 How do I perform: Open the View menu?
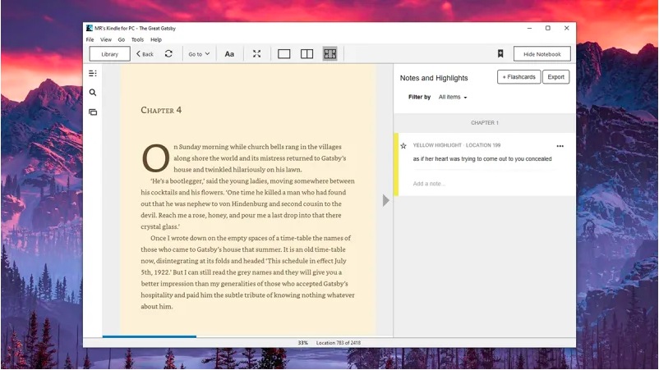[105, 39]
